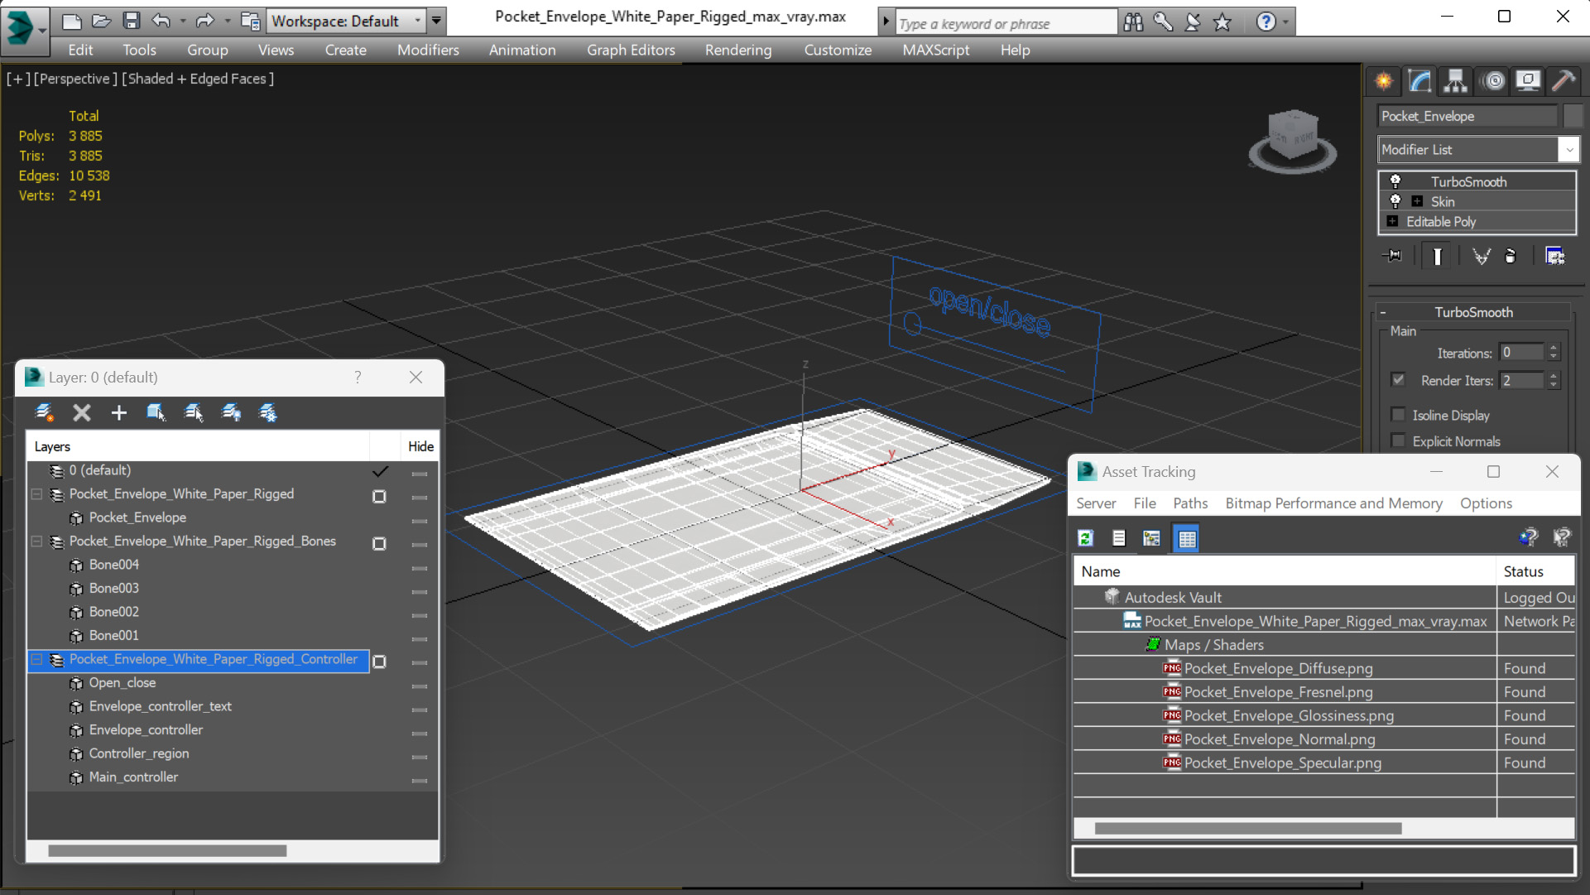This screenshot has width=1590, height=895.
Task: Click the add new layer plus icon
Action: (118, 412)
